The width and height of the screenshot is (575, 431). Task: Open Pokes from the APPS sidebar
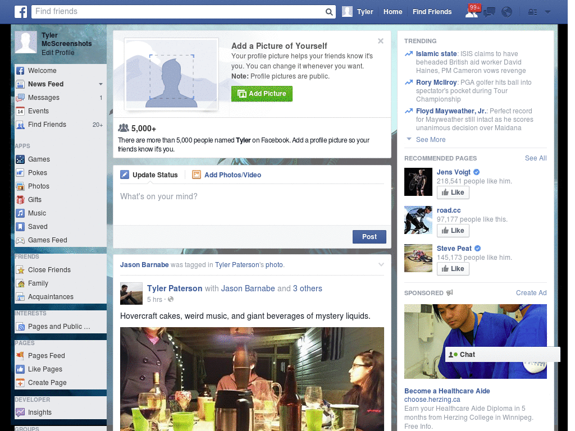(38, 172)
